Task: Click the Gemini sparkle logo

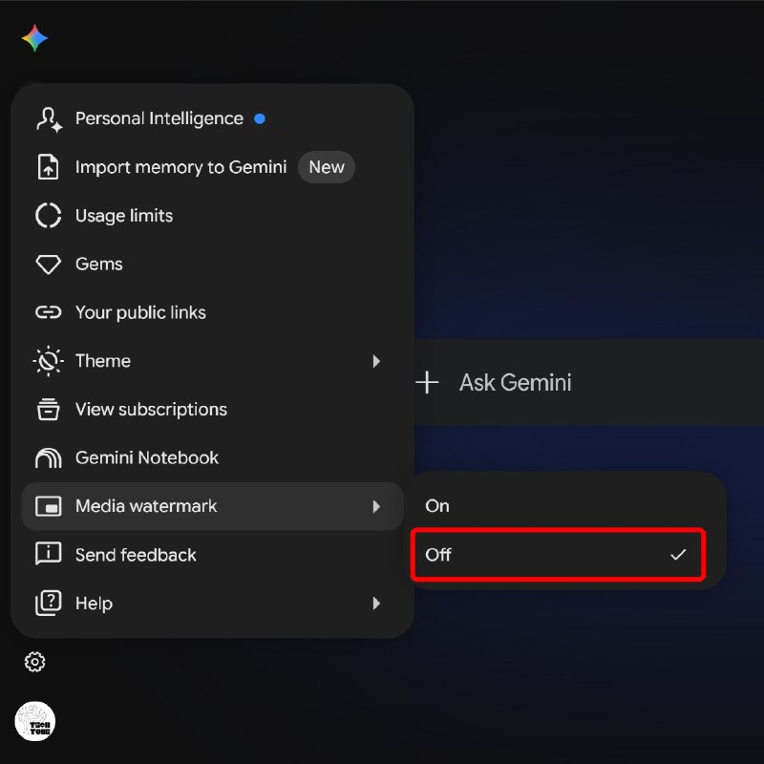Action: [34, 38]
